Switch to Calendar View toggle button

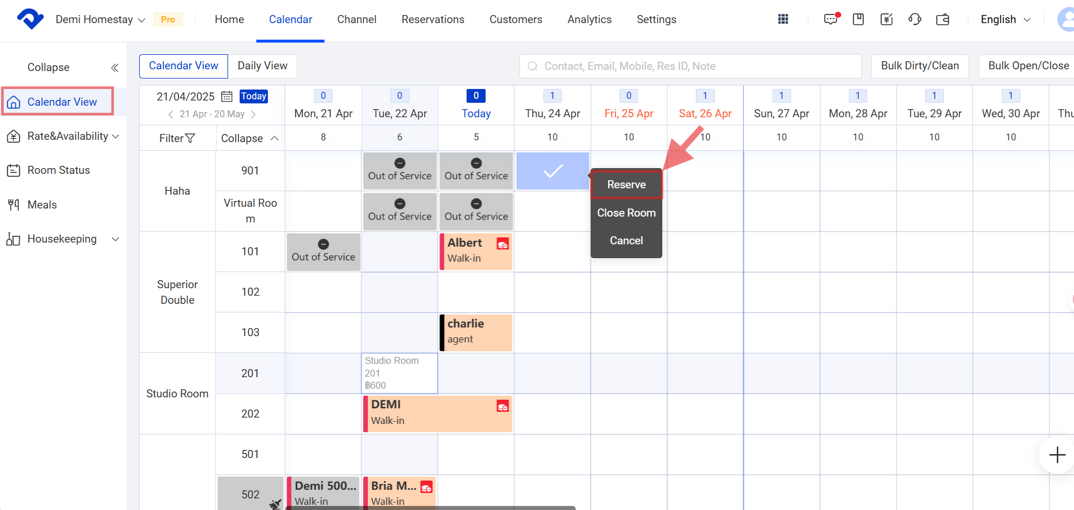click(x=184, y=66)
